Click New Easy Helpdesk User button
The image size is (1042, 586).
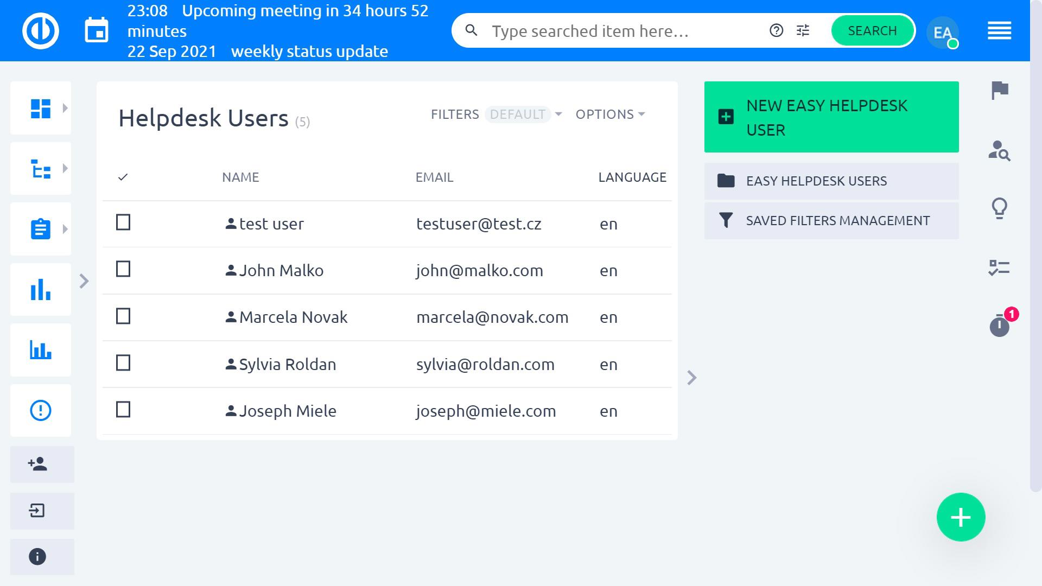click(x=831, y=117)
